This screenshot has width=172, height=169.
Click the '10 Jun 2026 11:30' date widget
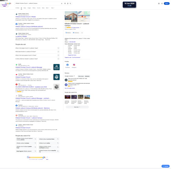point(129,4)
